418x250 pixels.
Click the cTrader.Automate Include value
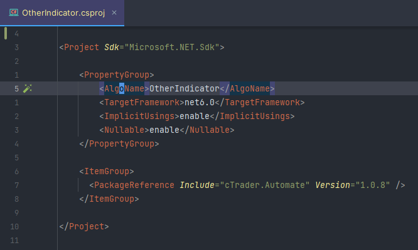click(265, 185)
